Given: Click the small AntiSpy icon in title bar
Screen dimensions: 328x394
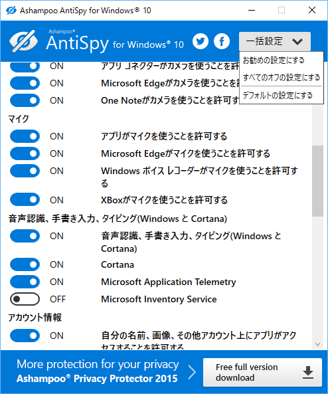Looking at the screenshot, I should click(x=11, y=11).
